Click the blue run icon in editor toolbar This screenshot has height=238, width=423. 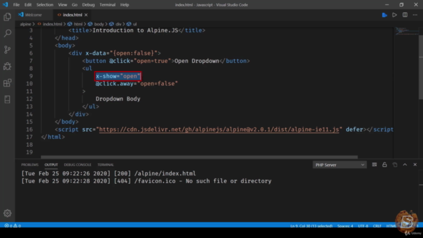(x=385, y=15)
